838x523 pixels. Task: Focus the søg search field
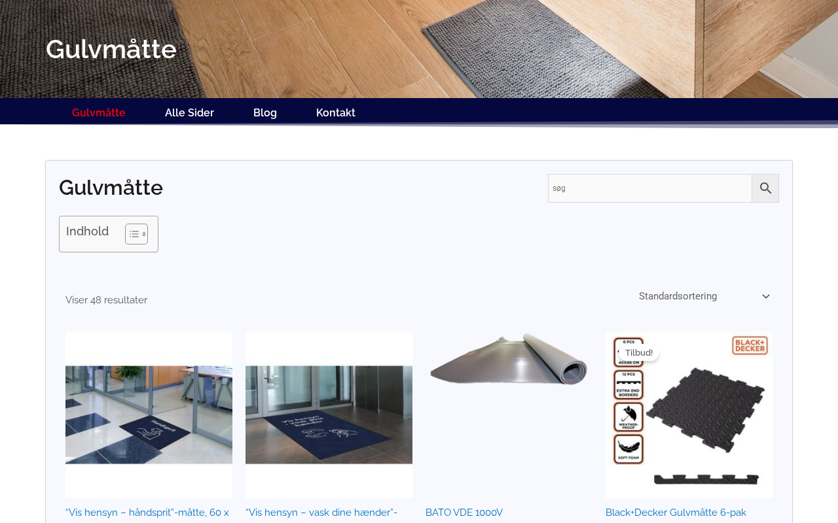650,188
